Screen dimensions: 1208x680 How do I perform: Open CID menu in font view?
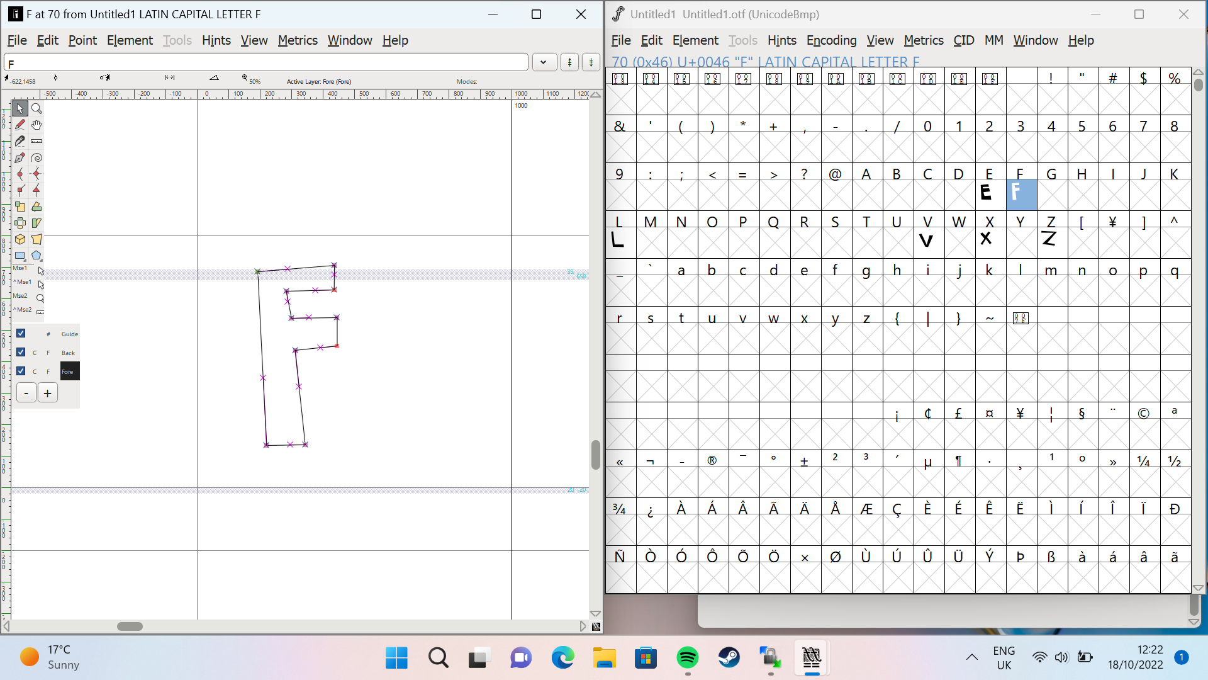click(964, 40)
